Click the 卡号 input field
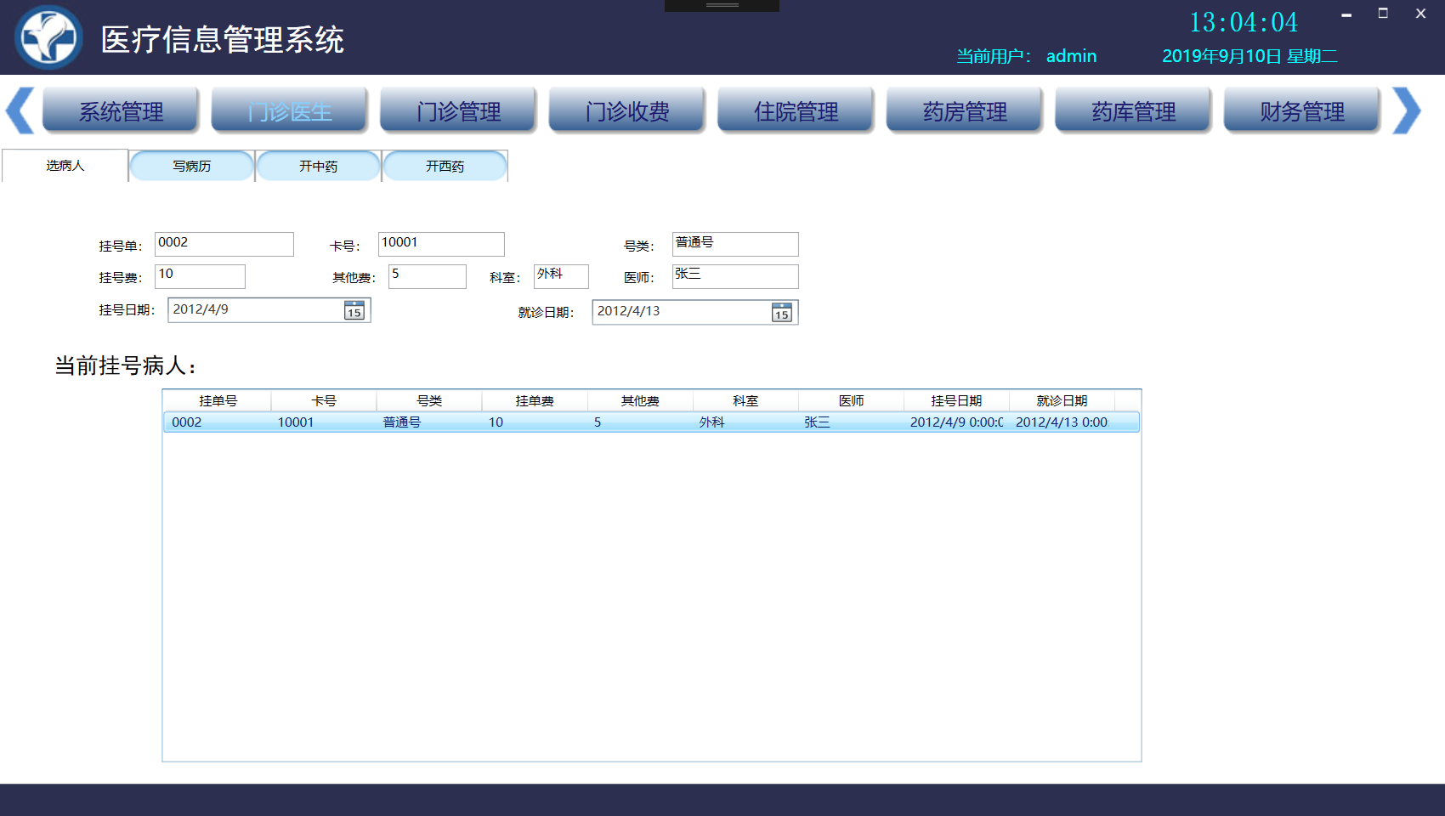Screen dimensions: 1445x816 tap(441, 244)
